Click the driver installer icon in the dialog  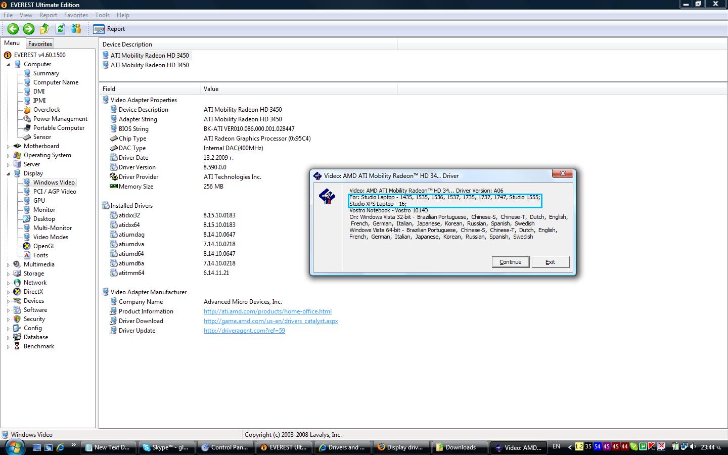[x=327, y=196]
